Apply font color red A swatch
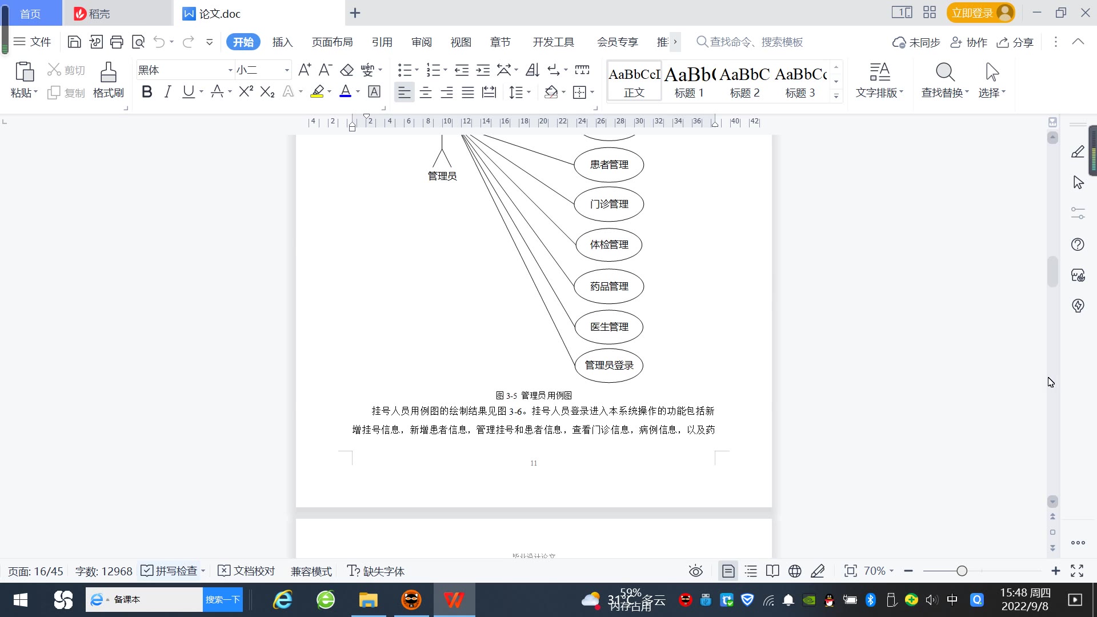This screenshot has width=1097, height=617. (345, 91)
